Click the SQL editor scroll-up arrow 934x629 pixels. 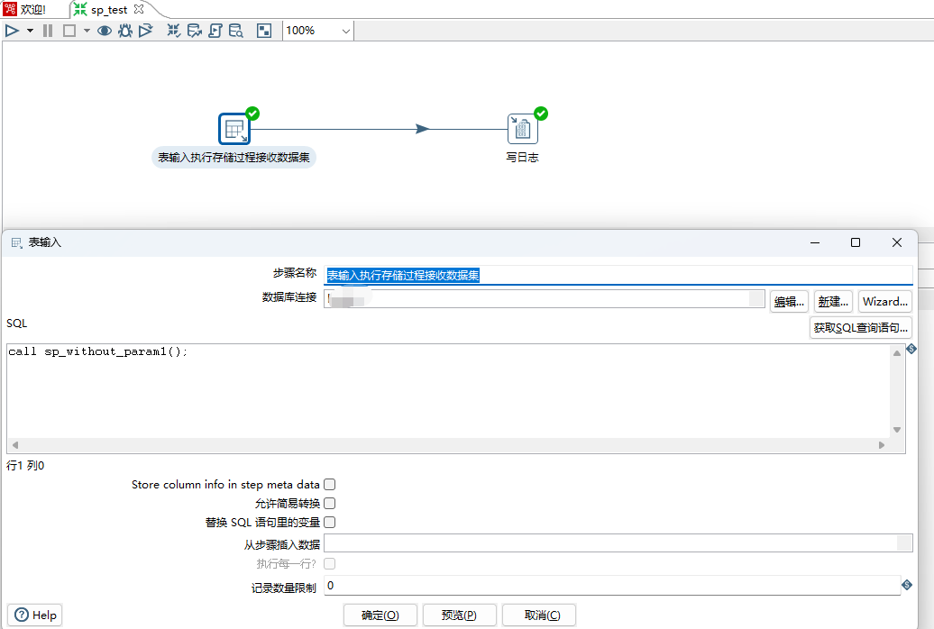coord(897,353)
